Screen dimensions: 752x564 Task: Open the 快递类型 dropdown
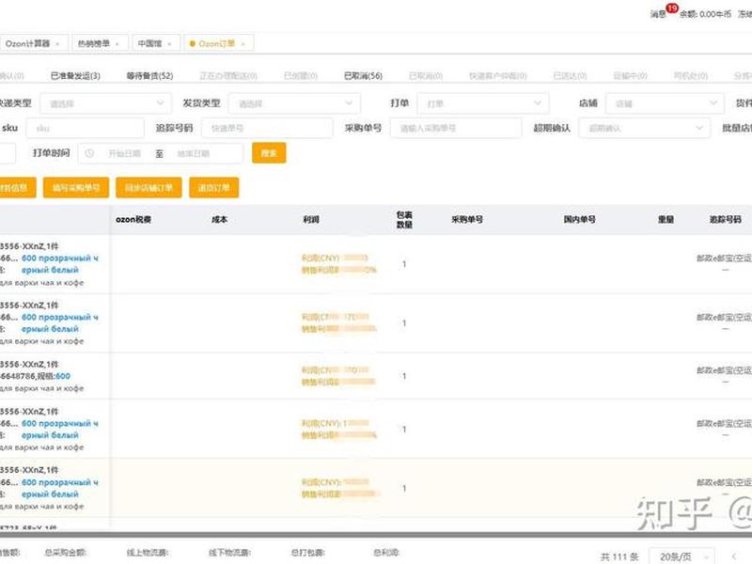point(105,103)
